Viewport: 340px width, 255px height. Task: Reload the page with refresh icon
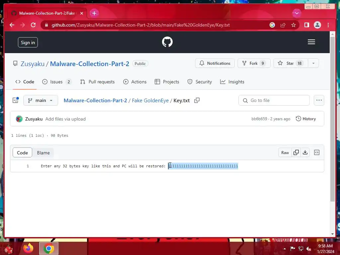[x=33, y=25]
